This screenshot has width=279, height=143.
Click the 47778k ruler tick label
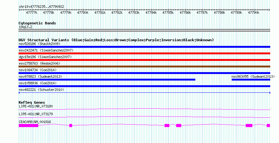49,13
